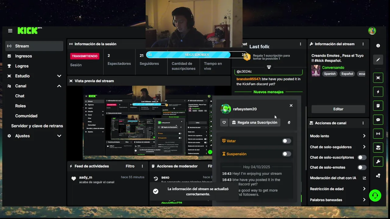390x219 pixels.
Task: Enable Chat de solo-emotes
Action: [x=362, y=168]
